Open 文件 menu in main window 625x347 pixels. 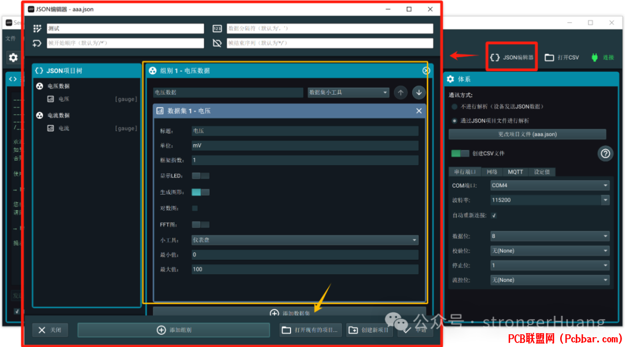tap(10, 39)
